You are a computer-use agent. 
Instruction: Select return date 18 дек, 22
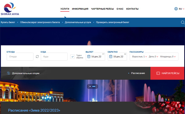pyautogui.click(x=117, y=57)
